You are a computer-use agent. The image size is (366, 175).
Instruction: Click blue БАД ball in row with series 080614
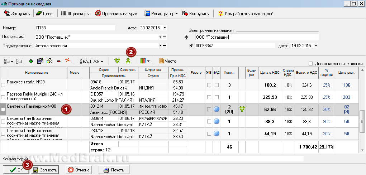point(217,121)
